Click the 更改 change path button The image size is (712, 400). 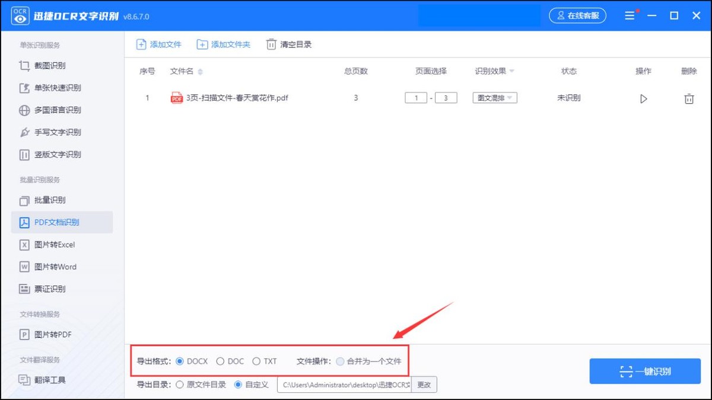click(424, 385)
